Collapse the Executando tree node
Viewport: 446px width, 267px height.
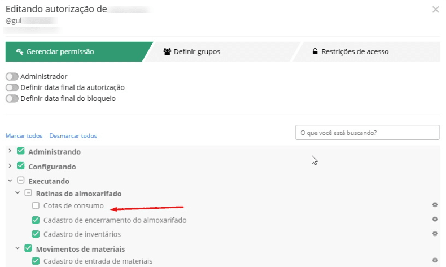[10, 181]
